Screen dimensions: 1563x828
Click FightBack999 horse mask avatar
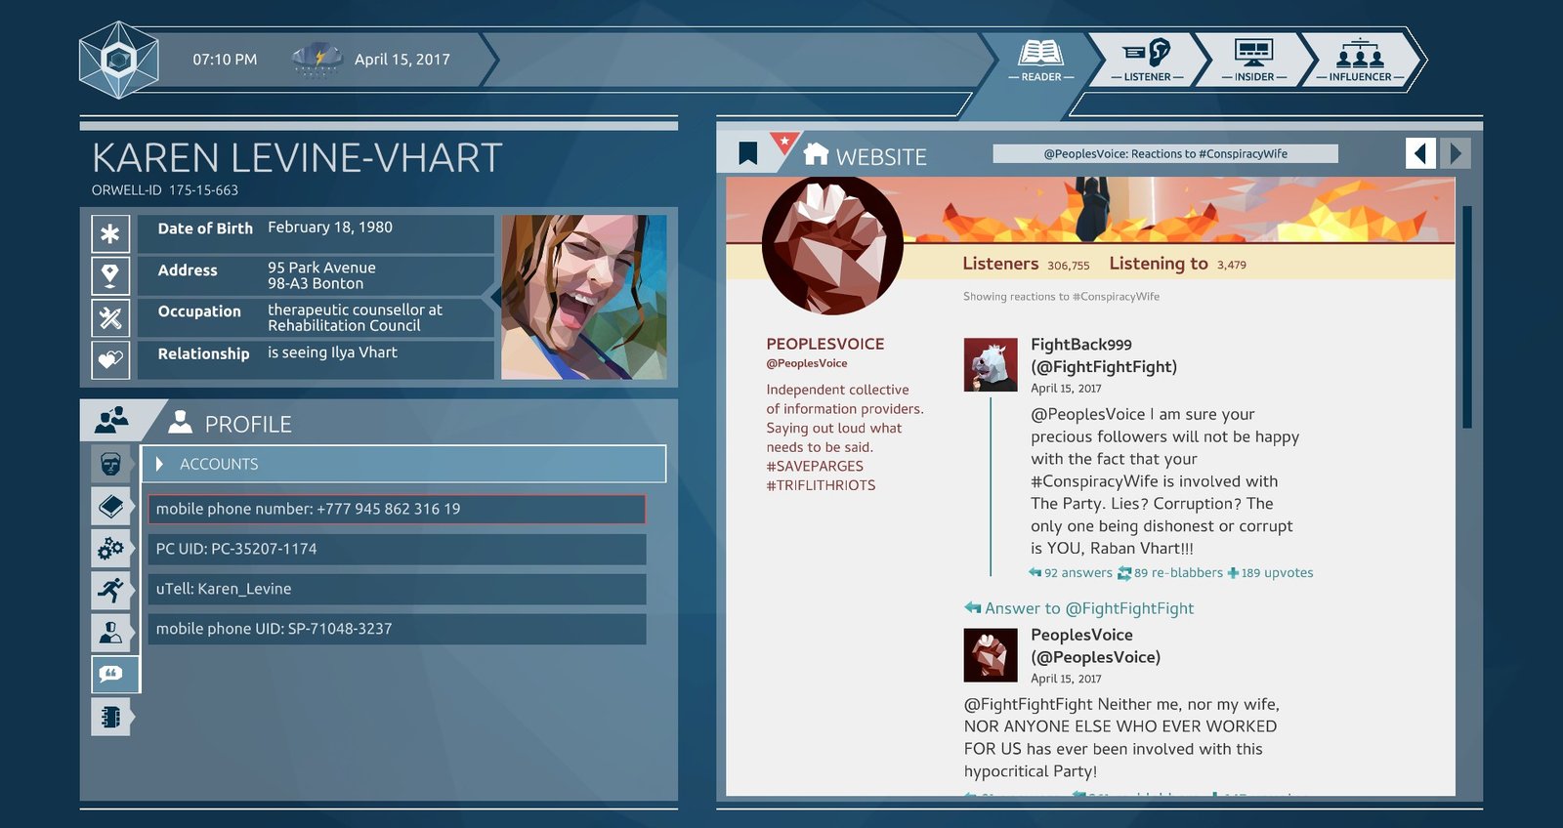991,365
